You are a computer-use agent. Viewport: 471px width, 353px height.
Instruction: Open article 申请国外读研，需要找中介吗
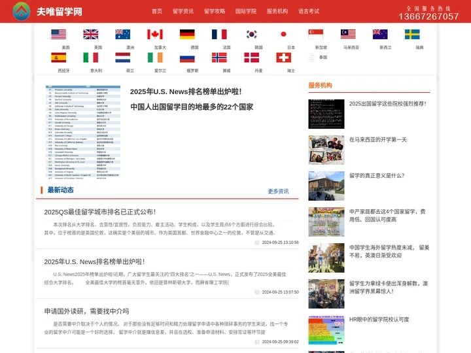[86, 311]
